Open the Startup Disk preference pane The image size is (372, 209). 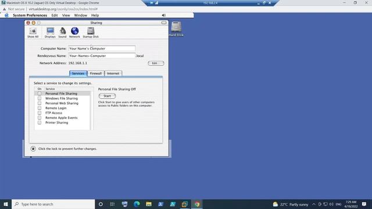[x=91, y=33]
